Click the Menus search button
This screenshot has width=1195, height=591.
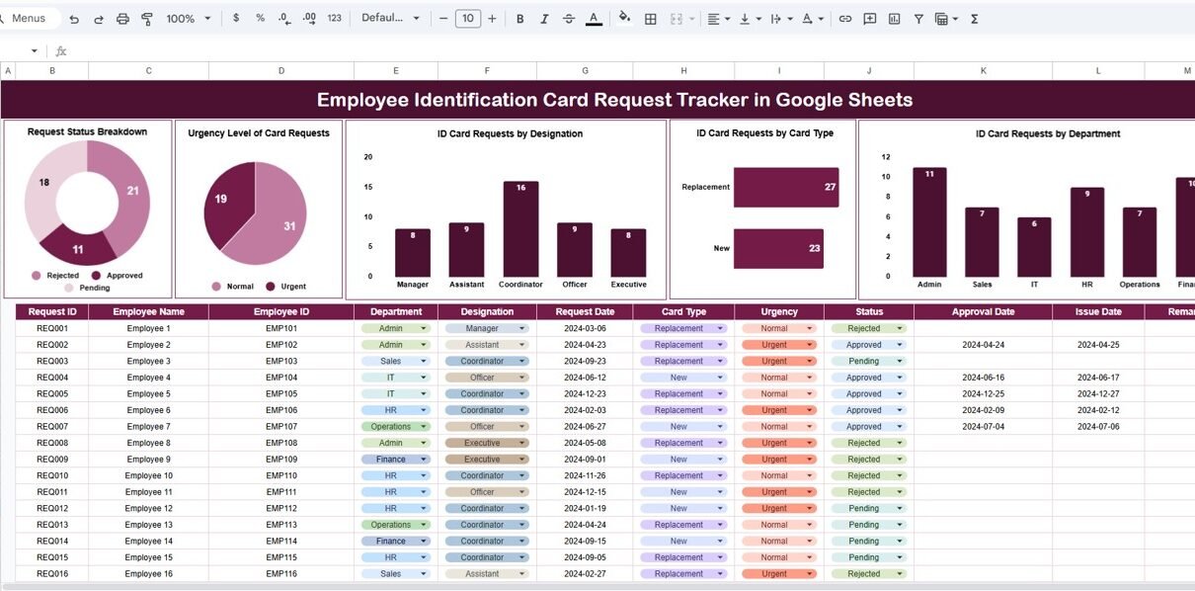(28, 19)
